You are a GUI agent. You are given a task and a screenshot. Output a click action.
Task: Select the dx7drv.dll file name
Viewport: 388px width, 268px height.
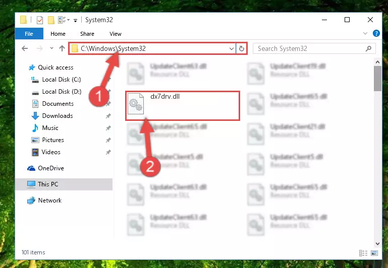coord(165,97)
